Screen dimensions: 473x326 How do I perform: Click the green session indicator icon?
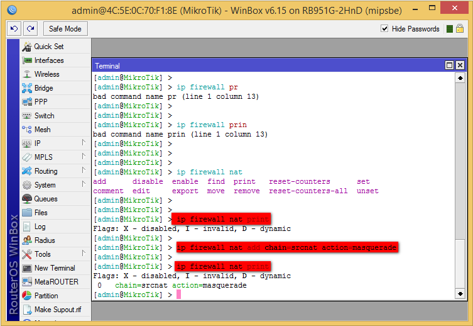[x=450, y=29]
